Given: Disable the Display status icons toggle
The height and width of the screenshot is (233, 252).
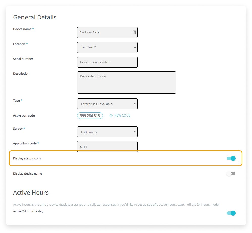Looking at the screenshot, I should click(231, 158).
